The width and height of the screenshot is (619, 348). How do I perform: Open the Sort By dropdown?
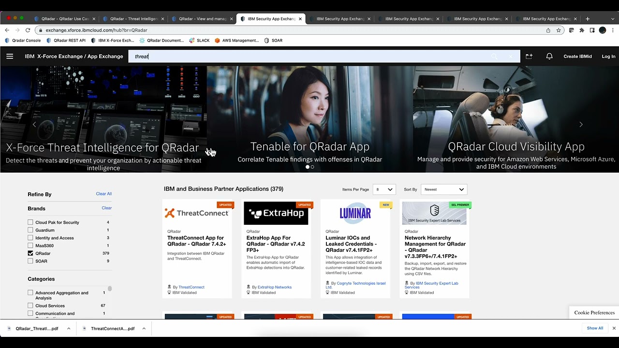[444, 189]
